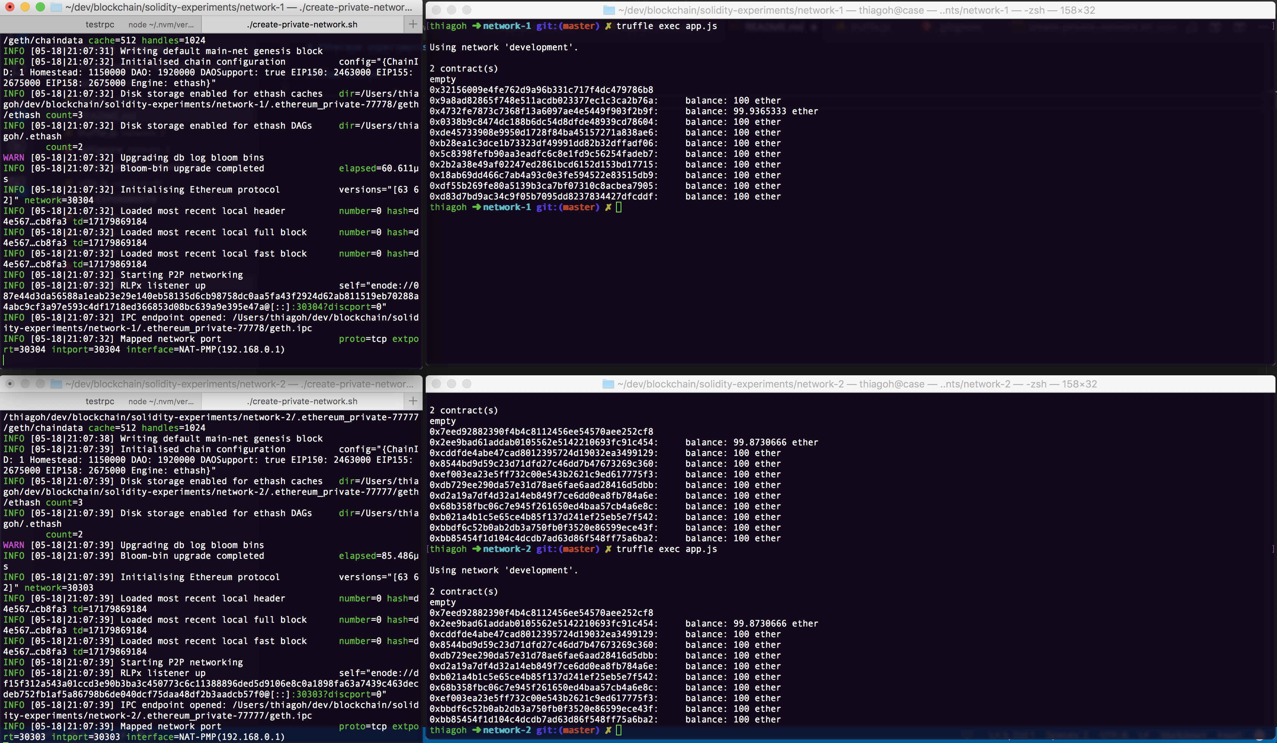This screenshot has height=743, width=1277.
Task: Click folder proxy icon in network-2 geth window title
Action: tap(57, 384)
